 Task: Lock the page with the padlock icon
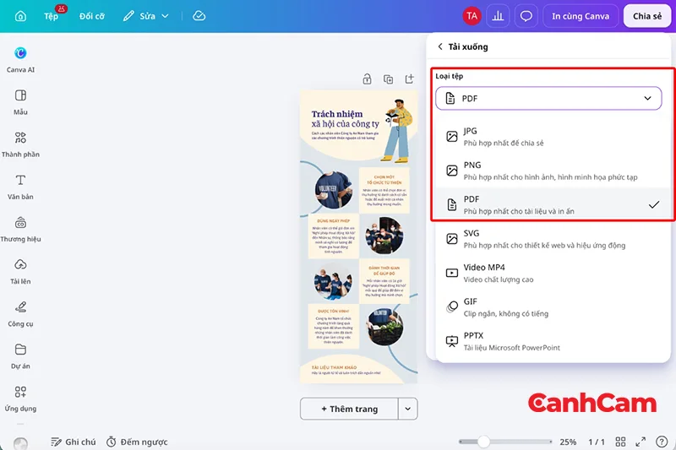pyautogui.click(x=367, y=79)
